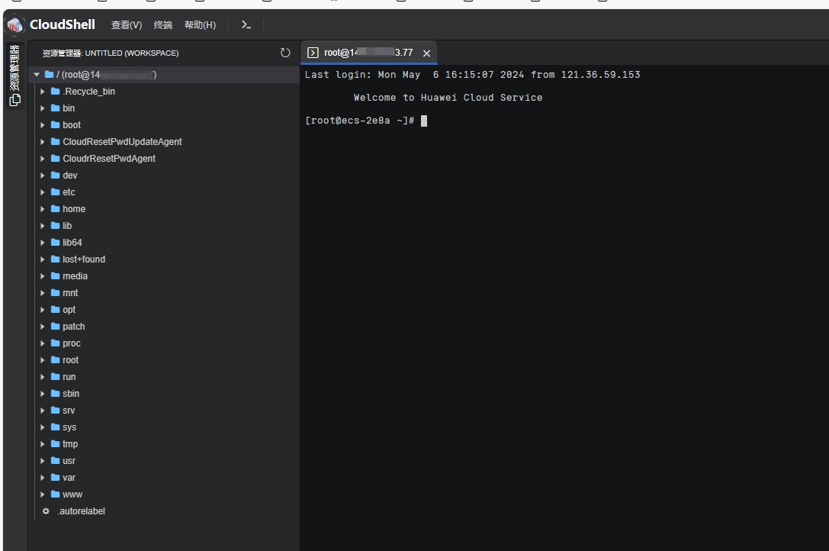Click the proc folder icon
Screen dimensions: 829x551
(55, 343)
